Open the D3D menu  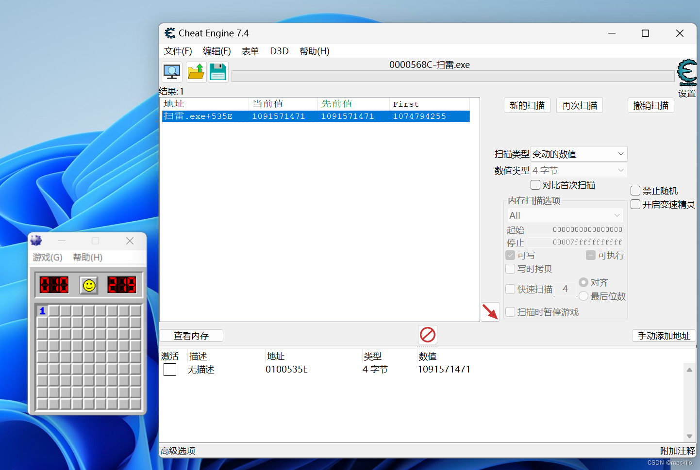280,51
